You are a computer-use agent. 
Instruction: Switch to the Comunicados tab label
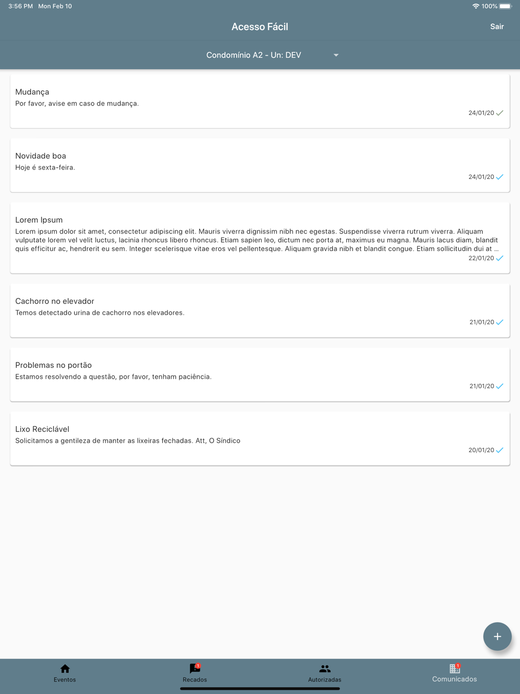click(454, 679)
